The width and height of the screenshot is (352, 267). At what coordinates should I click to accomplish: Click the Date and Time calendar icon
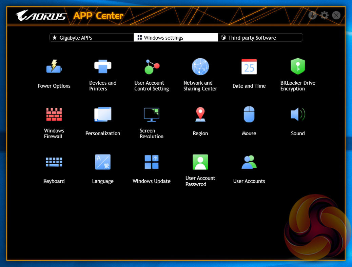[x=249, y=67]
